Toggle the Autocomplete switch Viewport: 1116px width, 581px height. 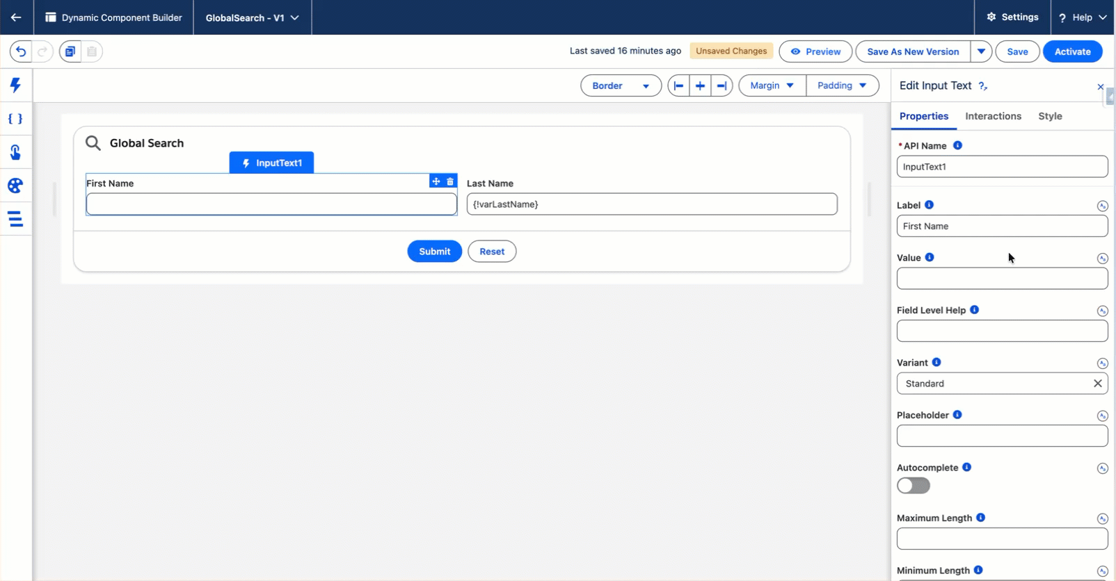click(913, 486)
